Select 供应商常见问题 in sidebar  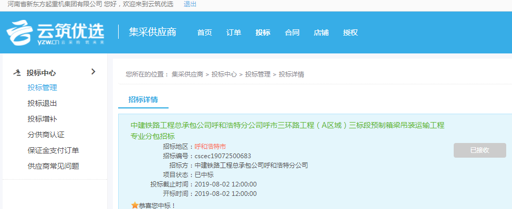click(x=53, y=166)
